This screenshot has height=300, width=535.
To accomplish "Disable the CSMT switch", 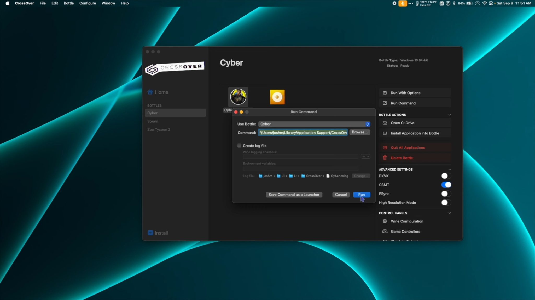I will 446,185.
